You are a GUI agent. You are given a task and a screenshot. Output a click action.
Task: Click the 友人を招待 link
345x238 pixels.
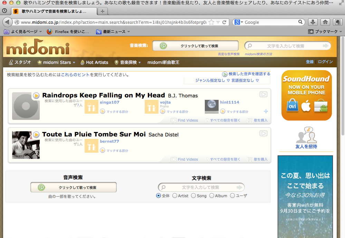click(306, 146)
